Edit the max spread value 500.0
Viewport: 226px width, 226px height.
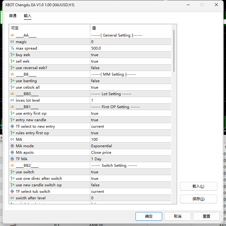(131, 48)
